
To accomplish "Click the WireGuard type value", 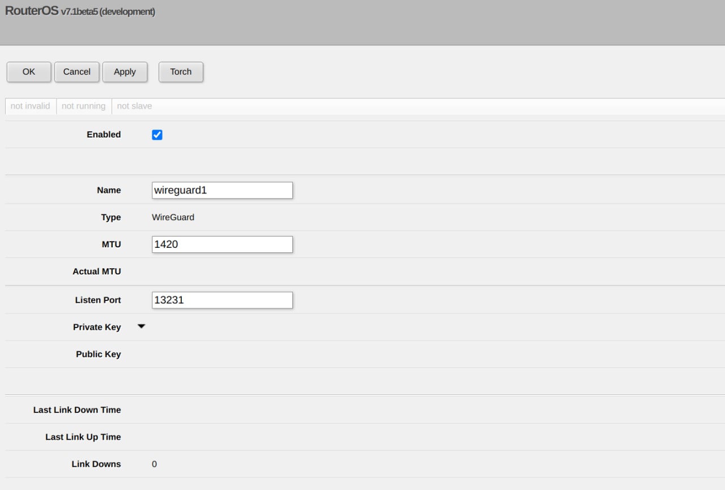I will pos(173,217).
